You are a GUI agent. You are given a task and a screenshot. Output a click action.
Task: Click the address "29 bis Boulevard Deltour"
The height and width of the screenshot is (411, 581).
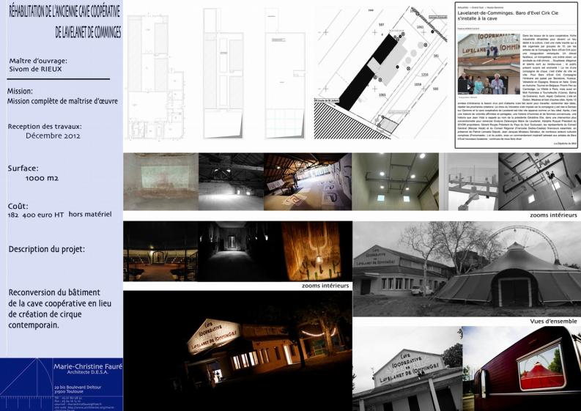[x=78, y=388]
